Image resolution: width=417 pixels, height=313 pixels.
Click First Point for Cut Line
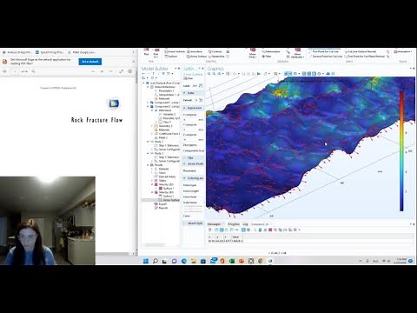(x=324, y=51)
